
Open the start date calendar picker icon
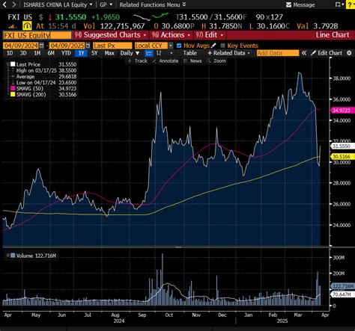[41, 46]
